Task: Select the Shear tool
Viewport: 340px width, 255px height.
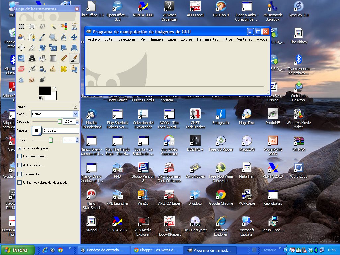Action: (64, 48)
